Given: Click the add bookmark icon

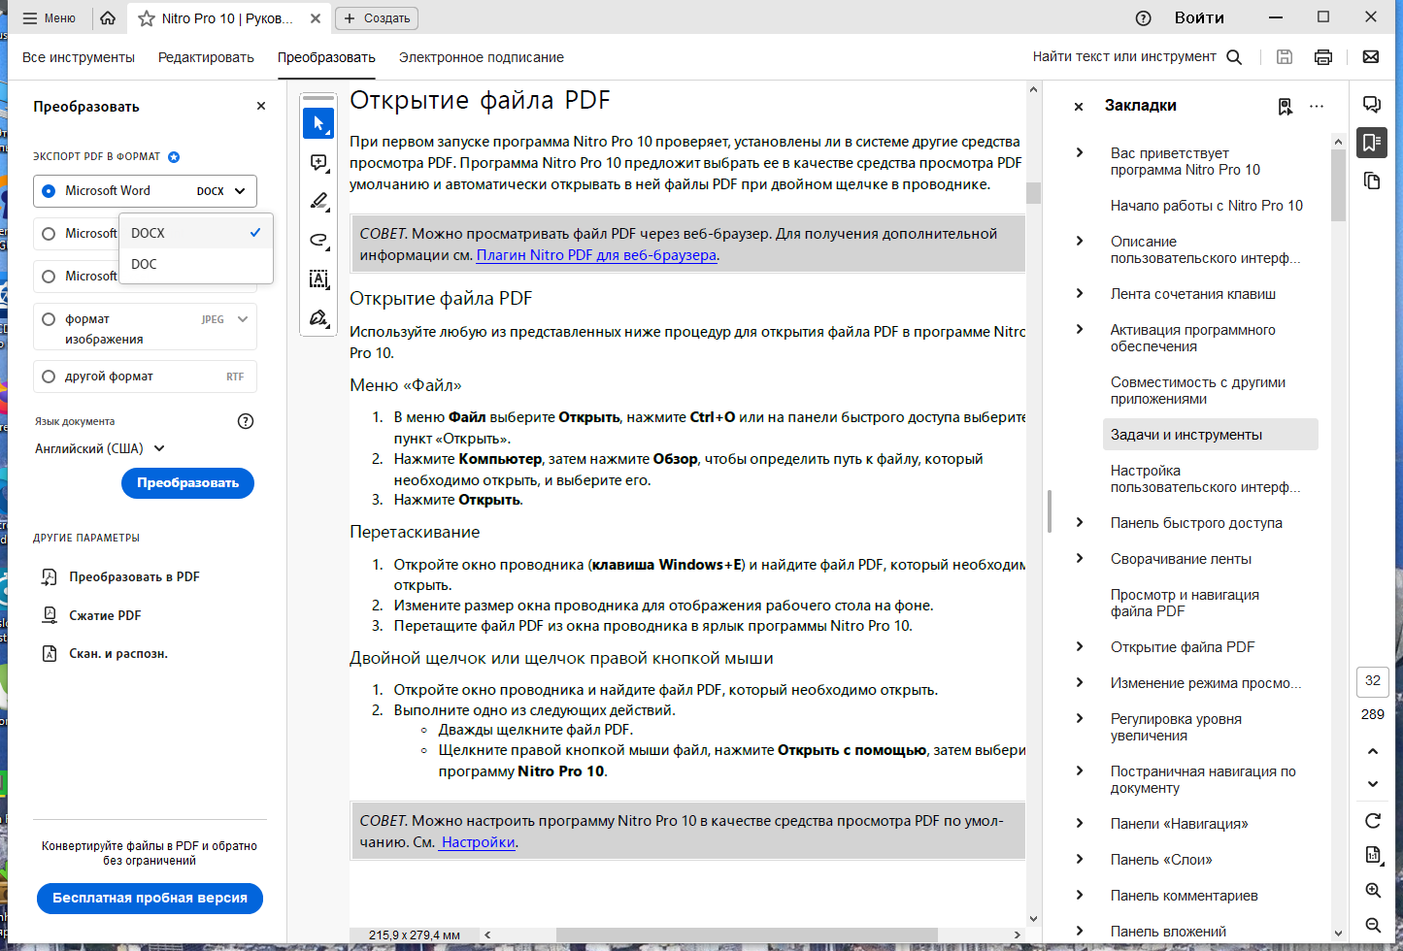Looking at the screenshot, I should [1286, 106].
